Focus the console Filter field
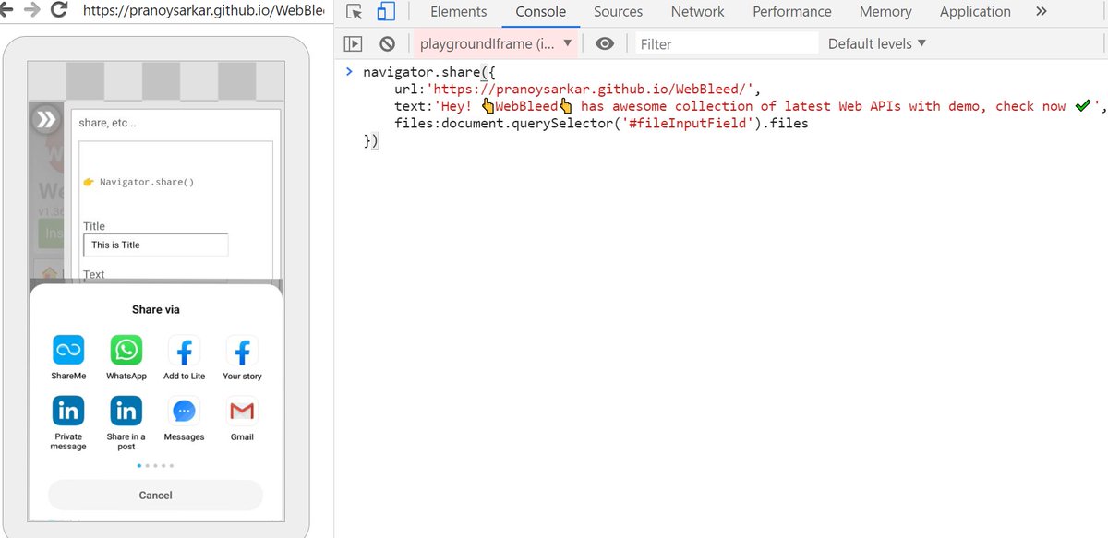 (x=726, y=43)
